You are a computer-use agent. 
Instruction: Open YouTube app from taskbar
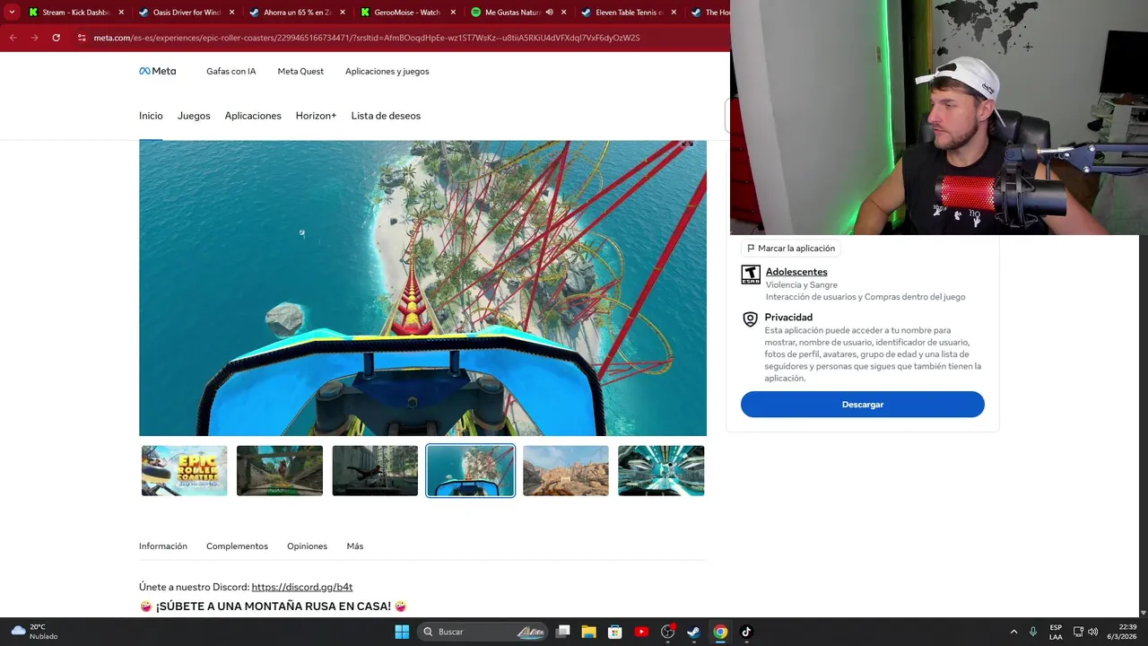click(641, 632)
